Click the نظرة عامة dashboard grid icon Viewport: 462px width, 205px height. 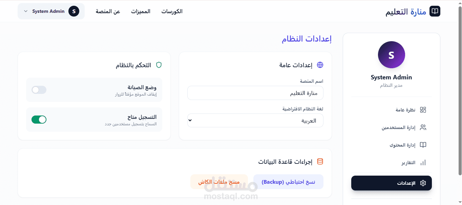click(423, 110)
